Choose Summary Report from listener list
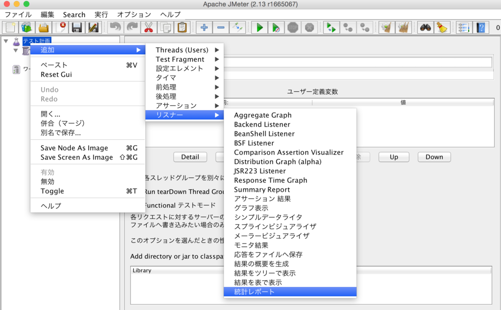 point(290,189)
